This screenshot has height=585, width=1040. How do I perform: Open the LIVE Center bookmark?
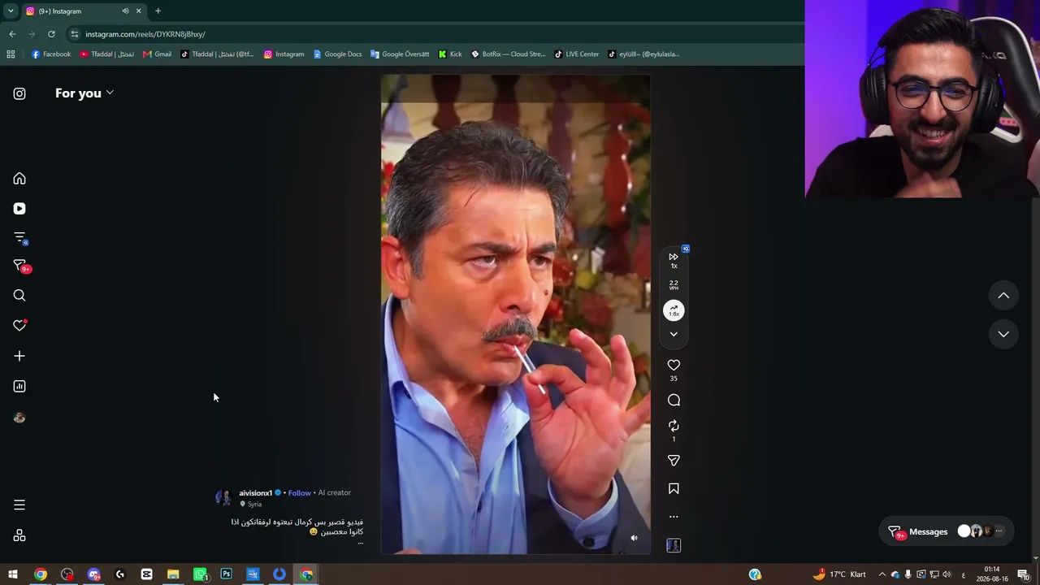click(577, 54)
